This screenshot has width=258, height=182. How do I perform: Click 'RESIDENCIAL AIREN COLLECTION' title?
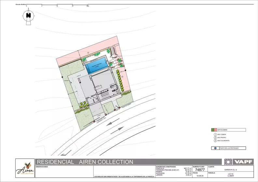pos(85,162)
